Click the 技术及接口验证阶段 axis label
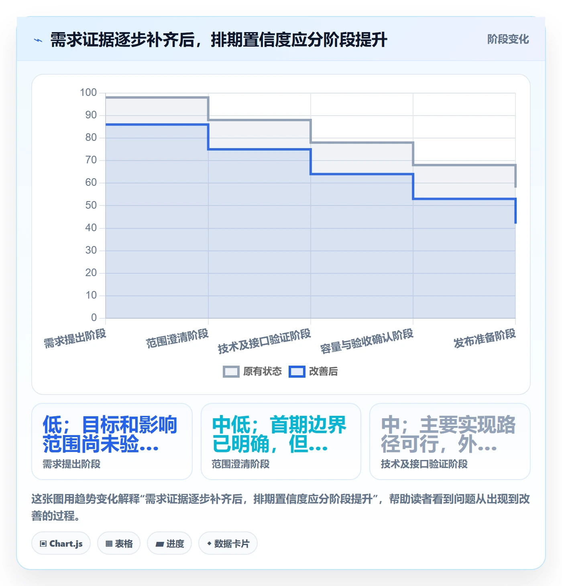 (x=265, y=342)
